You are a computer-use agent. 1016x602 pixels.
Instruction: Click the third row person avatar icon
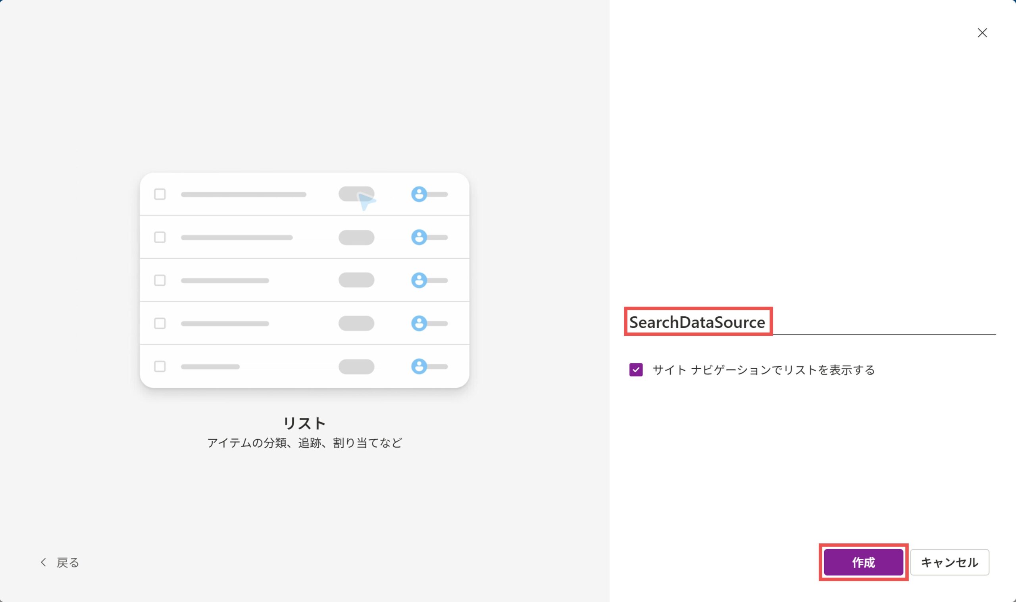(419, 280)
